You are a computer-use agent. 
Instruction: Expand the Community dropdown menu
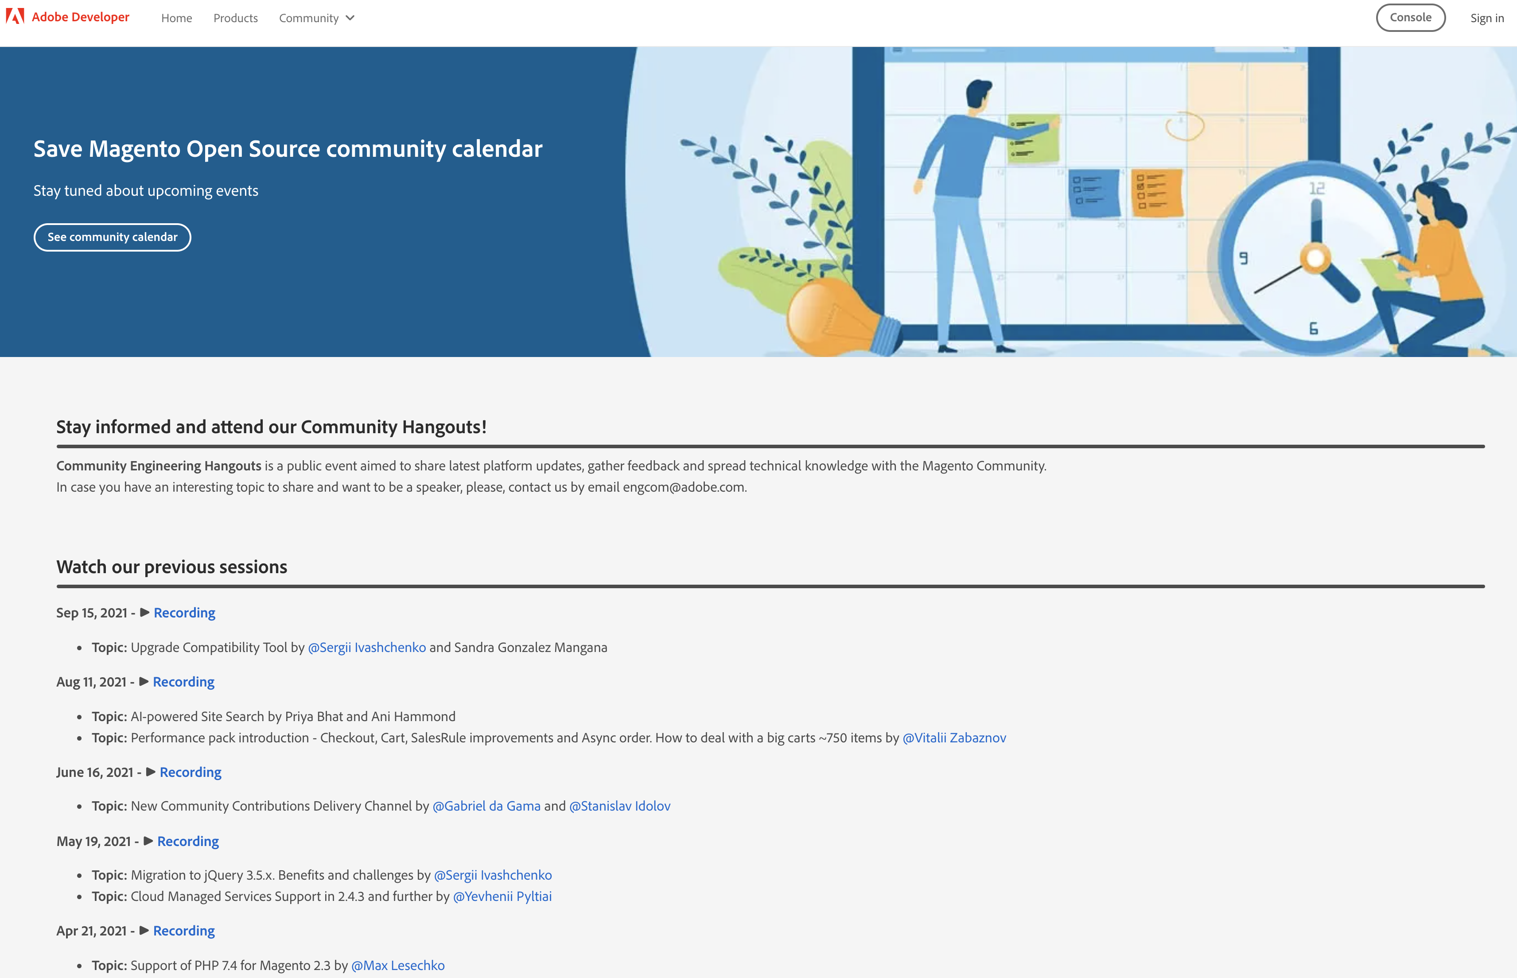(x=316, y=18)
